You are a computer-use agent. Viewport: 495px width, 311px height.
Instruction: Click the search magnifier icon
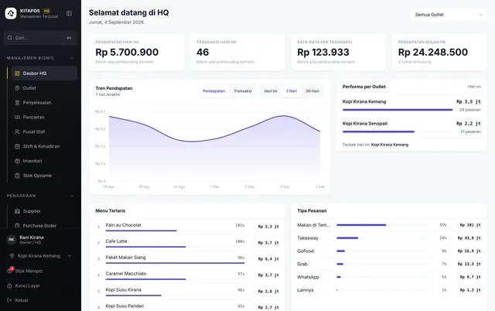coord(10,38)
